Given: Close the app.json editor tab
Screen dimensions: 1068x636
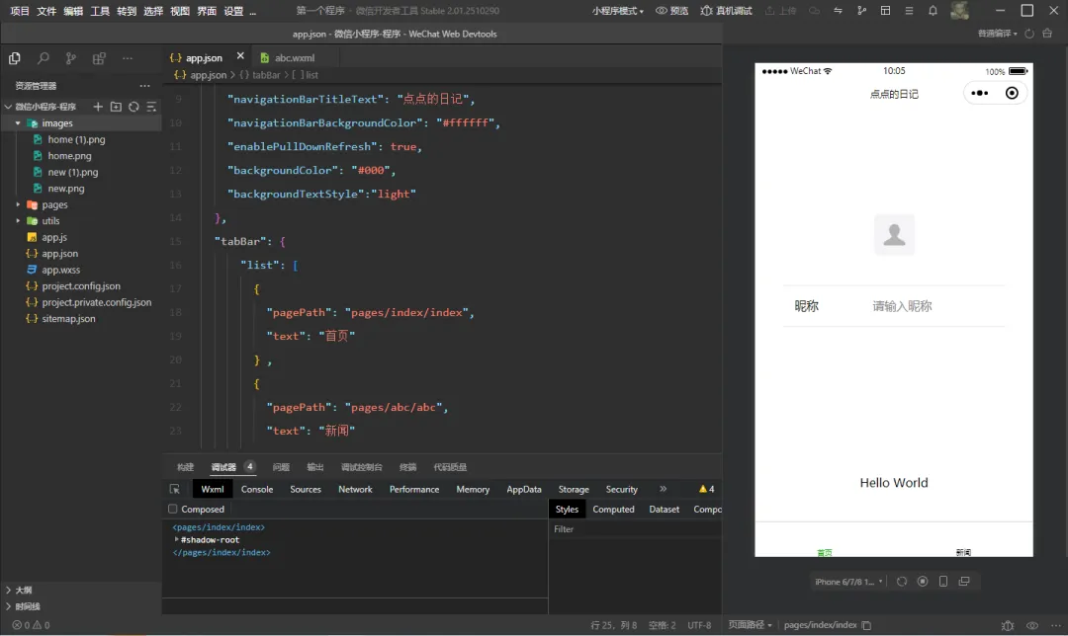Looking at the screenshot, I should (x=240, y=56).
